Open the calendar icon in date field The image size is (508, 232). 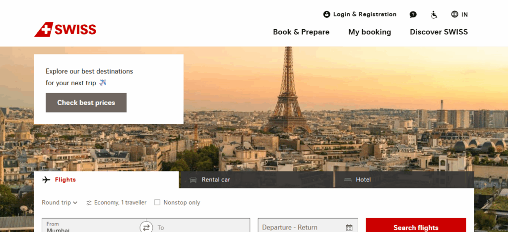point(349,228)
